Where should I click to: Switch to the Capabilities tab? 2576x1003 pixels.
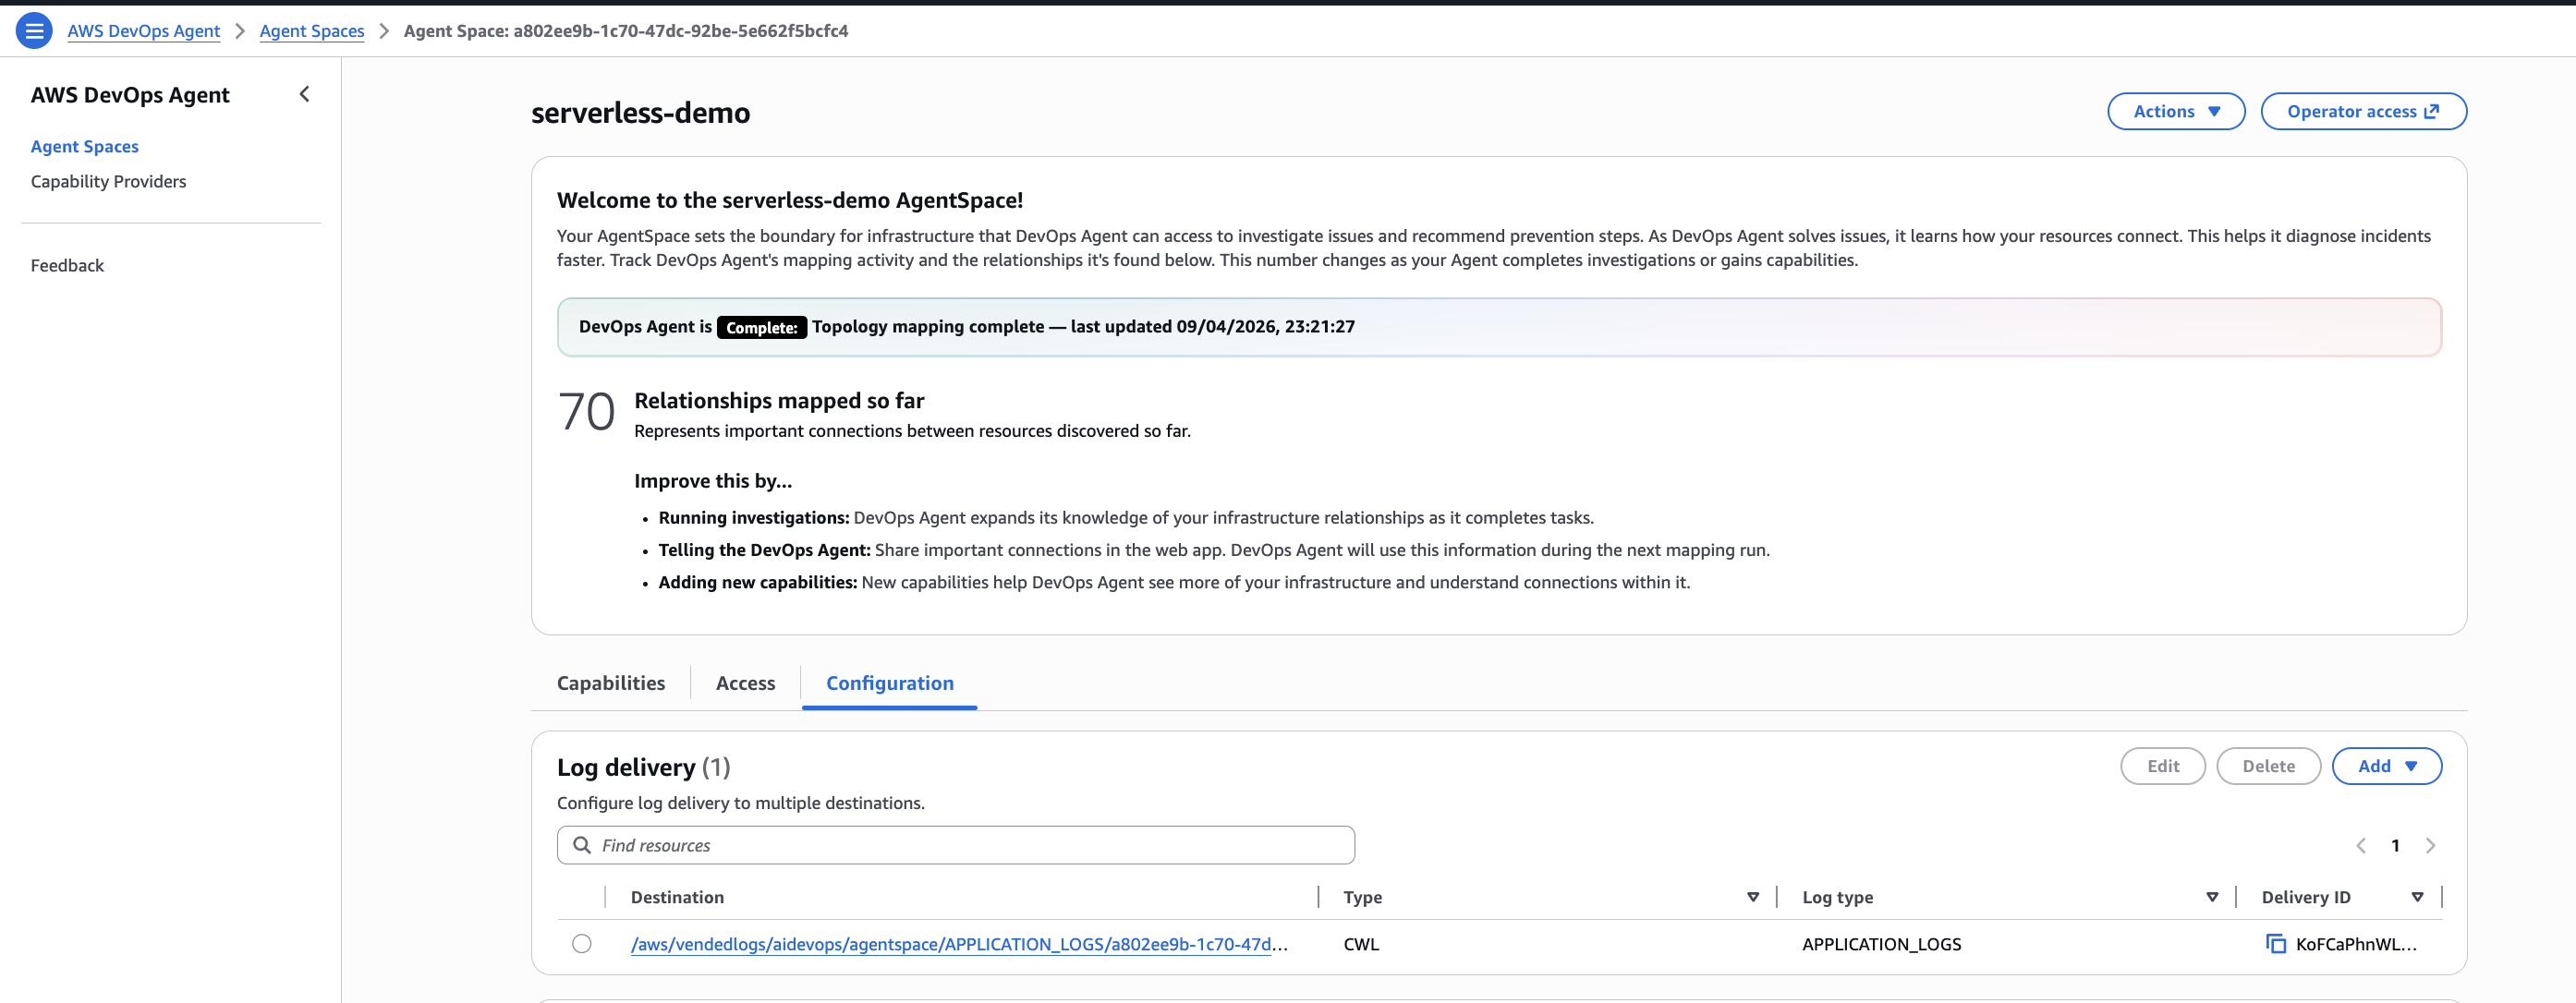[x=610, y=683]
